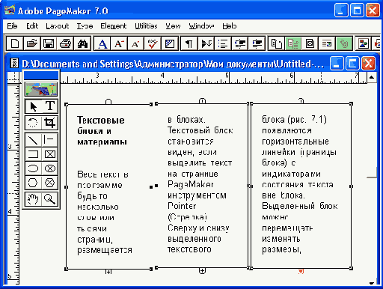This screenshot has width=383, height=289.
Task: Select the Polygon tool
Action: pos(33,183)
